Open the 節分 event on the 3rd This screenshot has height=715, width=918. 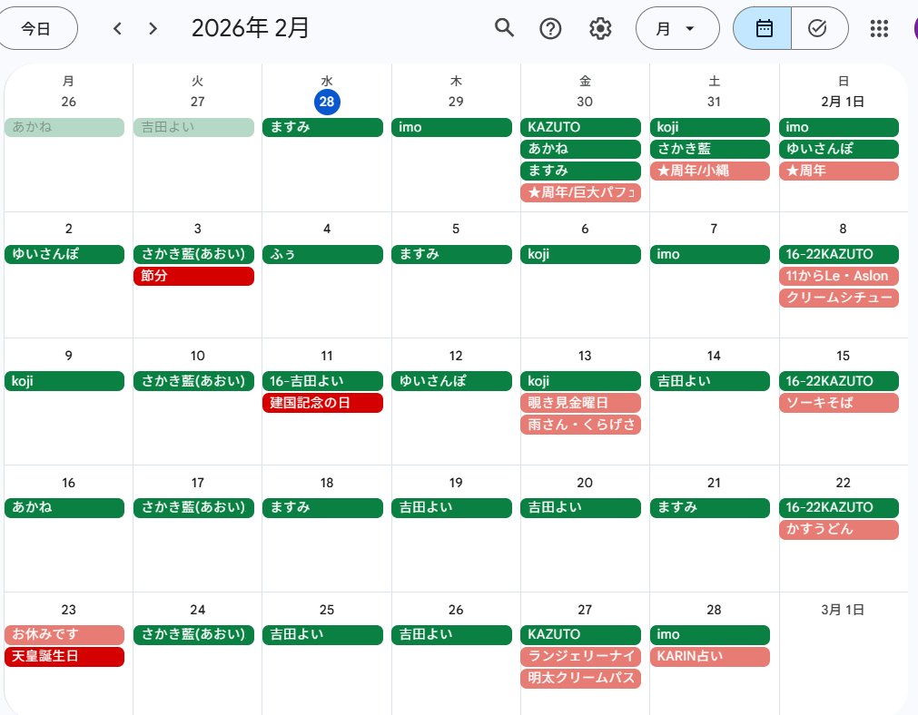[x=193, y=276]
